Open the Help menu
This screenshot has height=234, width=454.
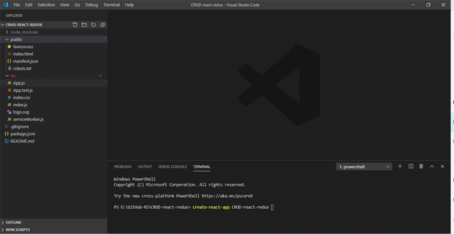coord(130,4)
